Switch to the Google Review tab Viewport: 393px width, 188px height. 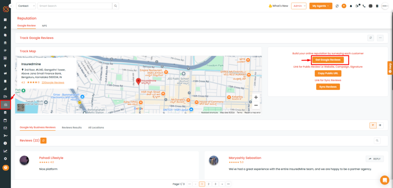[x=26, y=26]
